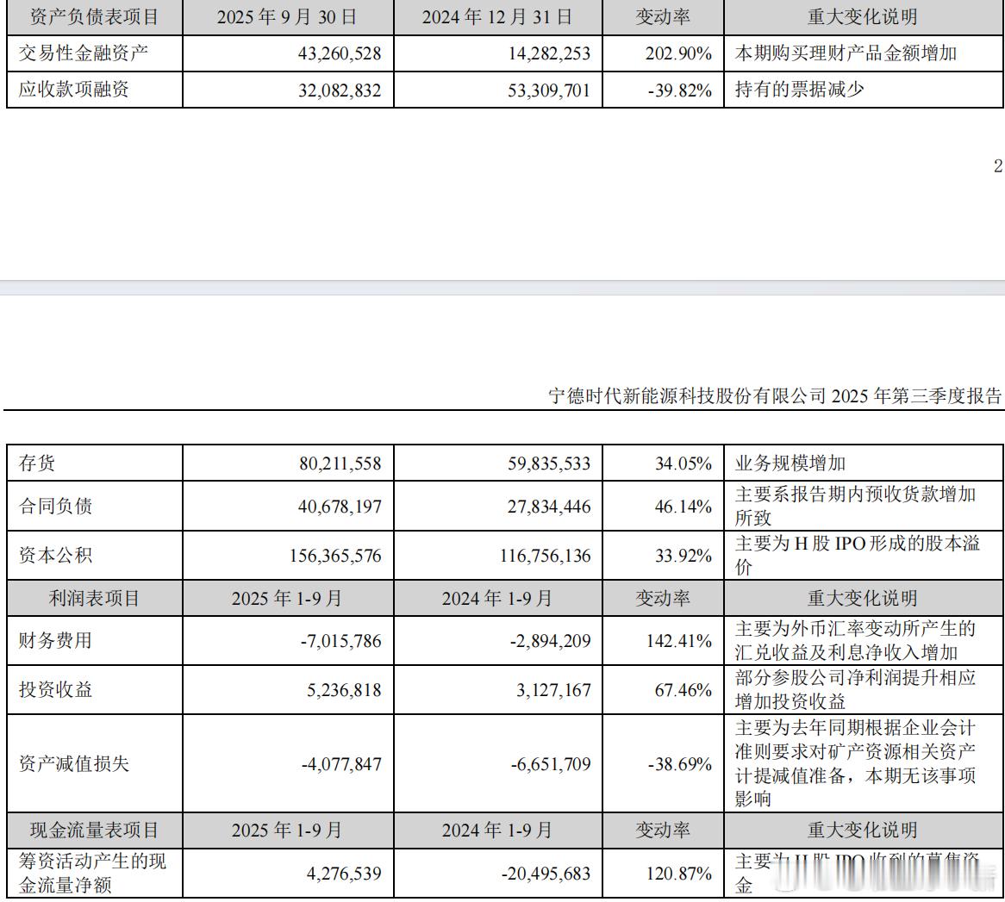Click the 交易性金融资产 row label
This screenshot has width=1005, height=902.
pyautogui.click(x=84, y=53)
